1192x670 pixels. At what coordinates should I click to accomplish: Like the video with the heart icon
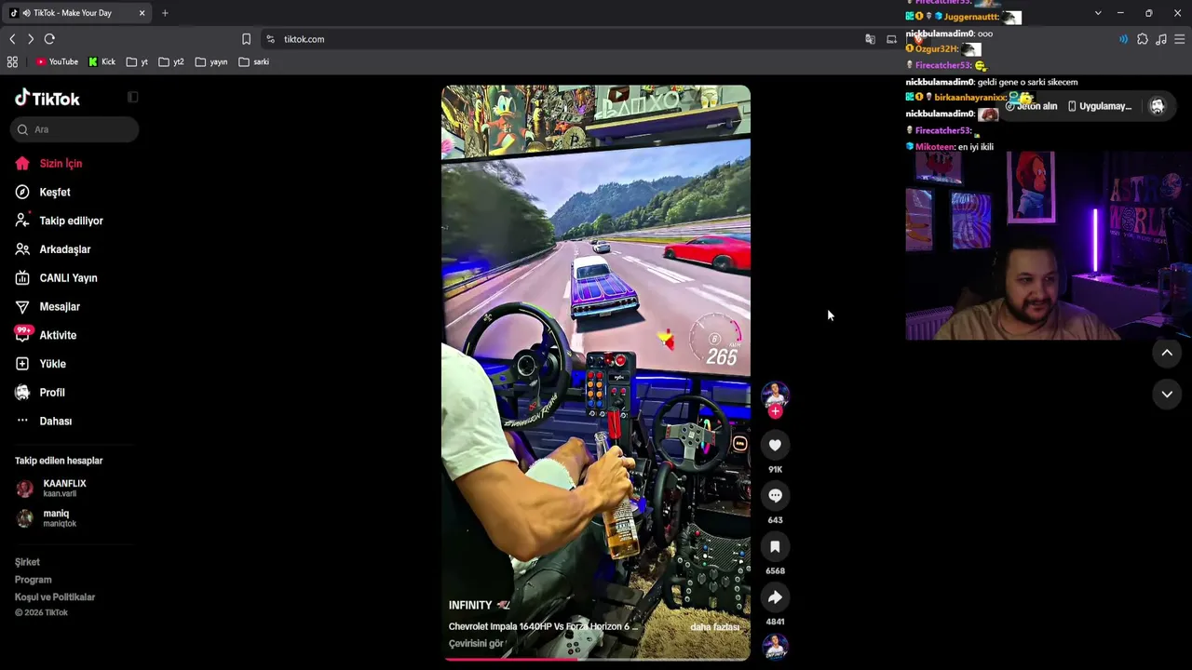(775, 446)
